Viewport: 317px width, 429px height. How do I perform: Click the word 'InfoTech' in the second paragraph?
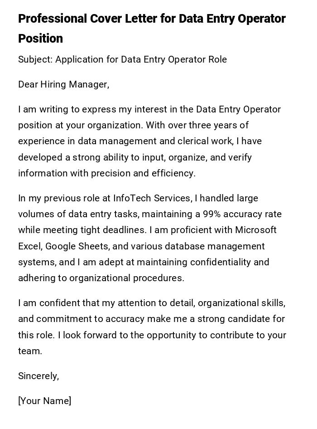pos(132,198)
